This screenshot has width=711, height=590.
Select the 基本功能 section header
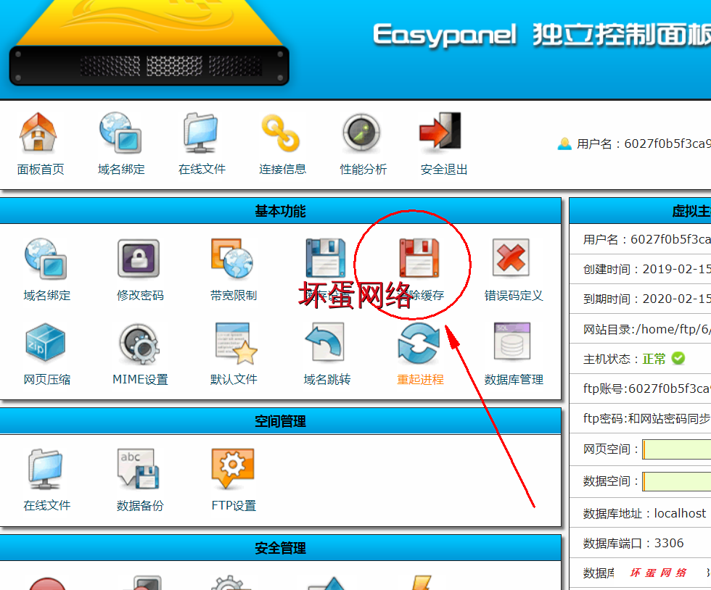[x=280, y=211]
